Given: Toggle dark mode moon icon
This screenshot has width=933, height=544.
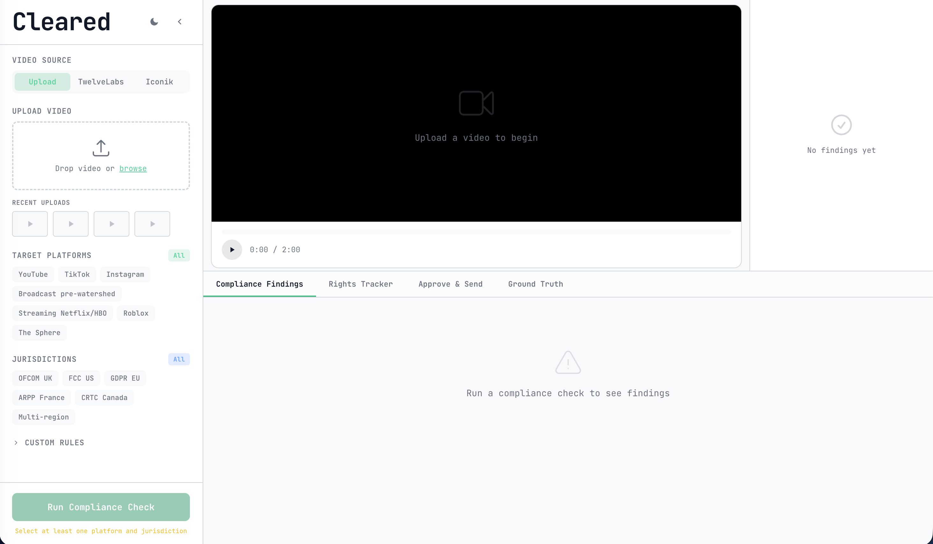Looking at the screenshot, I should [154, 22].
